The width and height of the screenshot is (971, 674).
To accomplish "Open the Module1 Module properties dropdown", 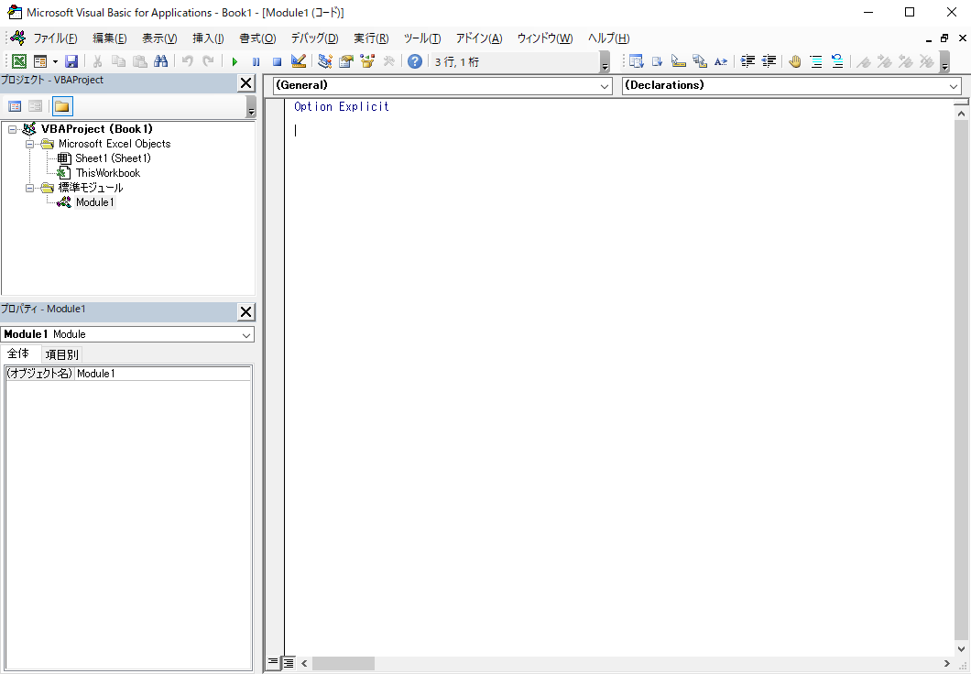I will pyautogui.click(x=246, y=335).
